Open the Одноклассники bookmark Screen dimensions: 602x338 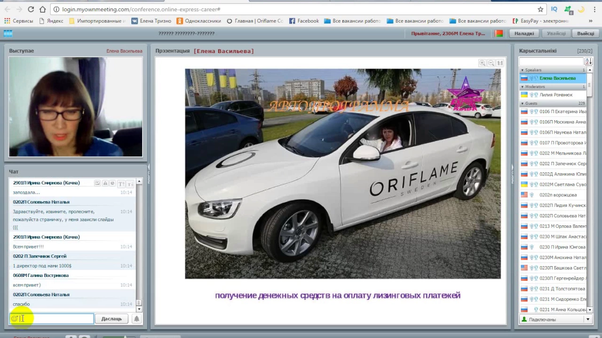(199, 21)
